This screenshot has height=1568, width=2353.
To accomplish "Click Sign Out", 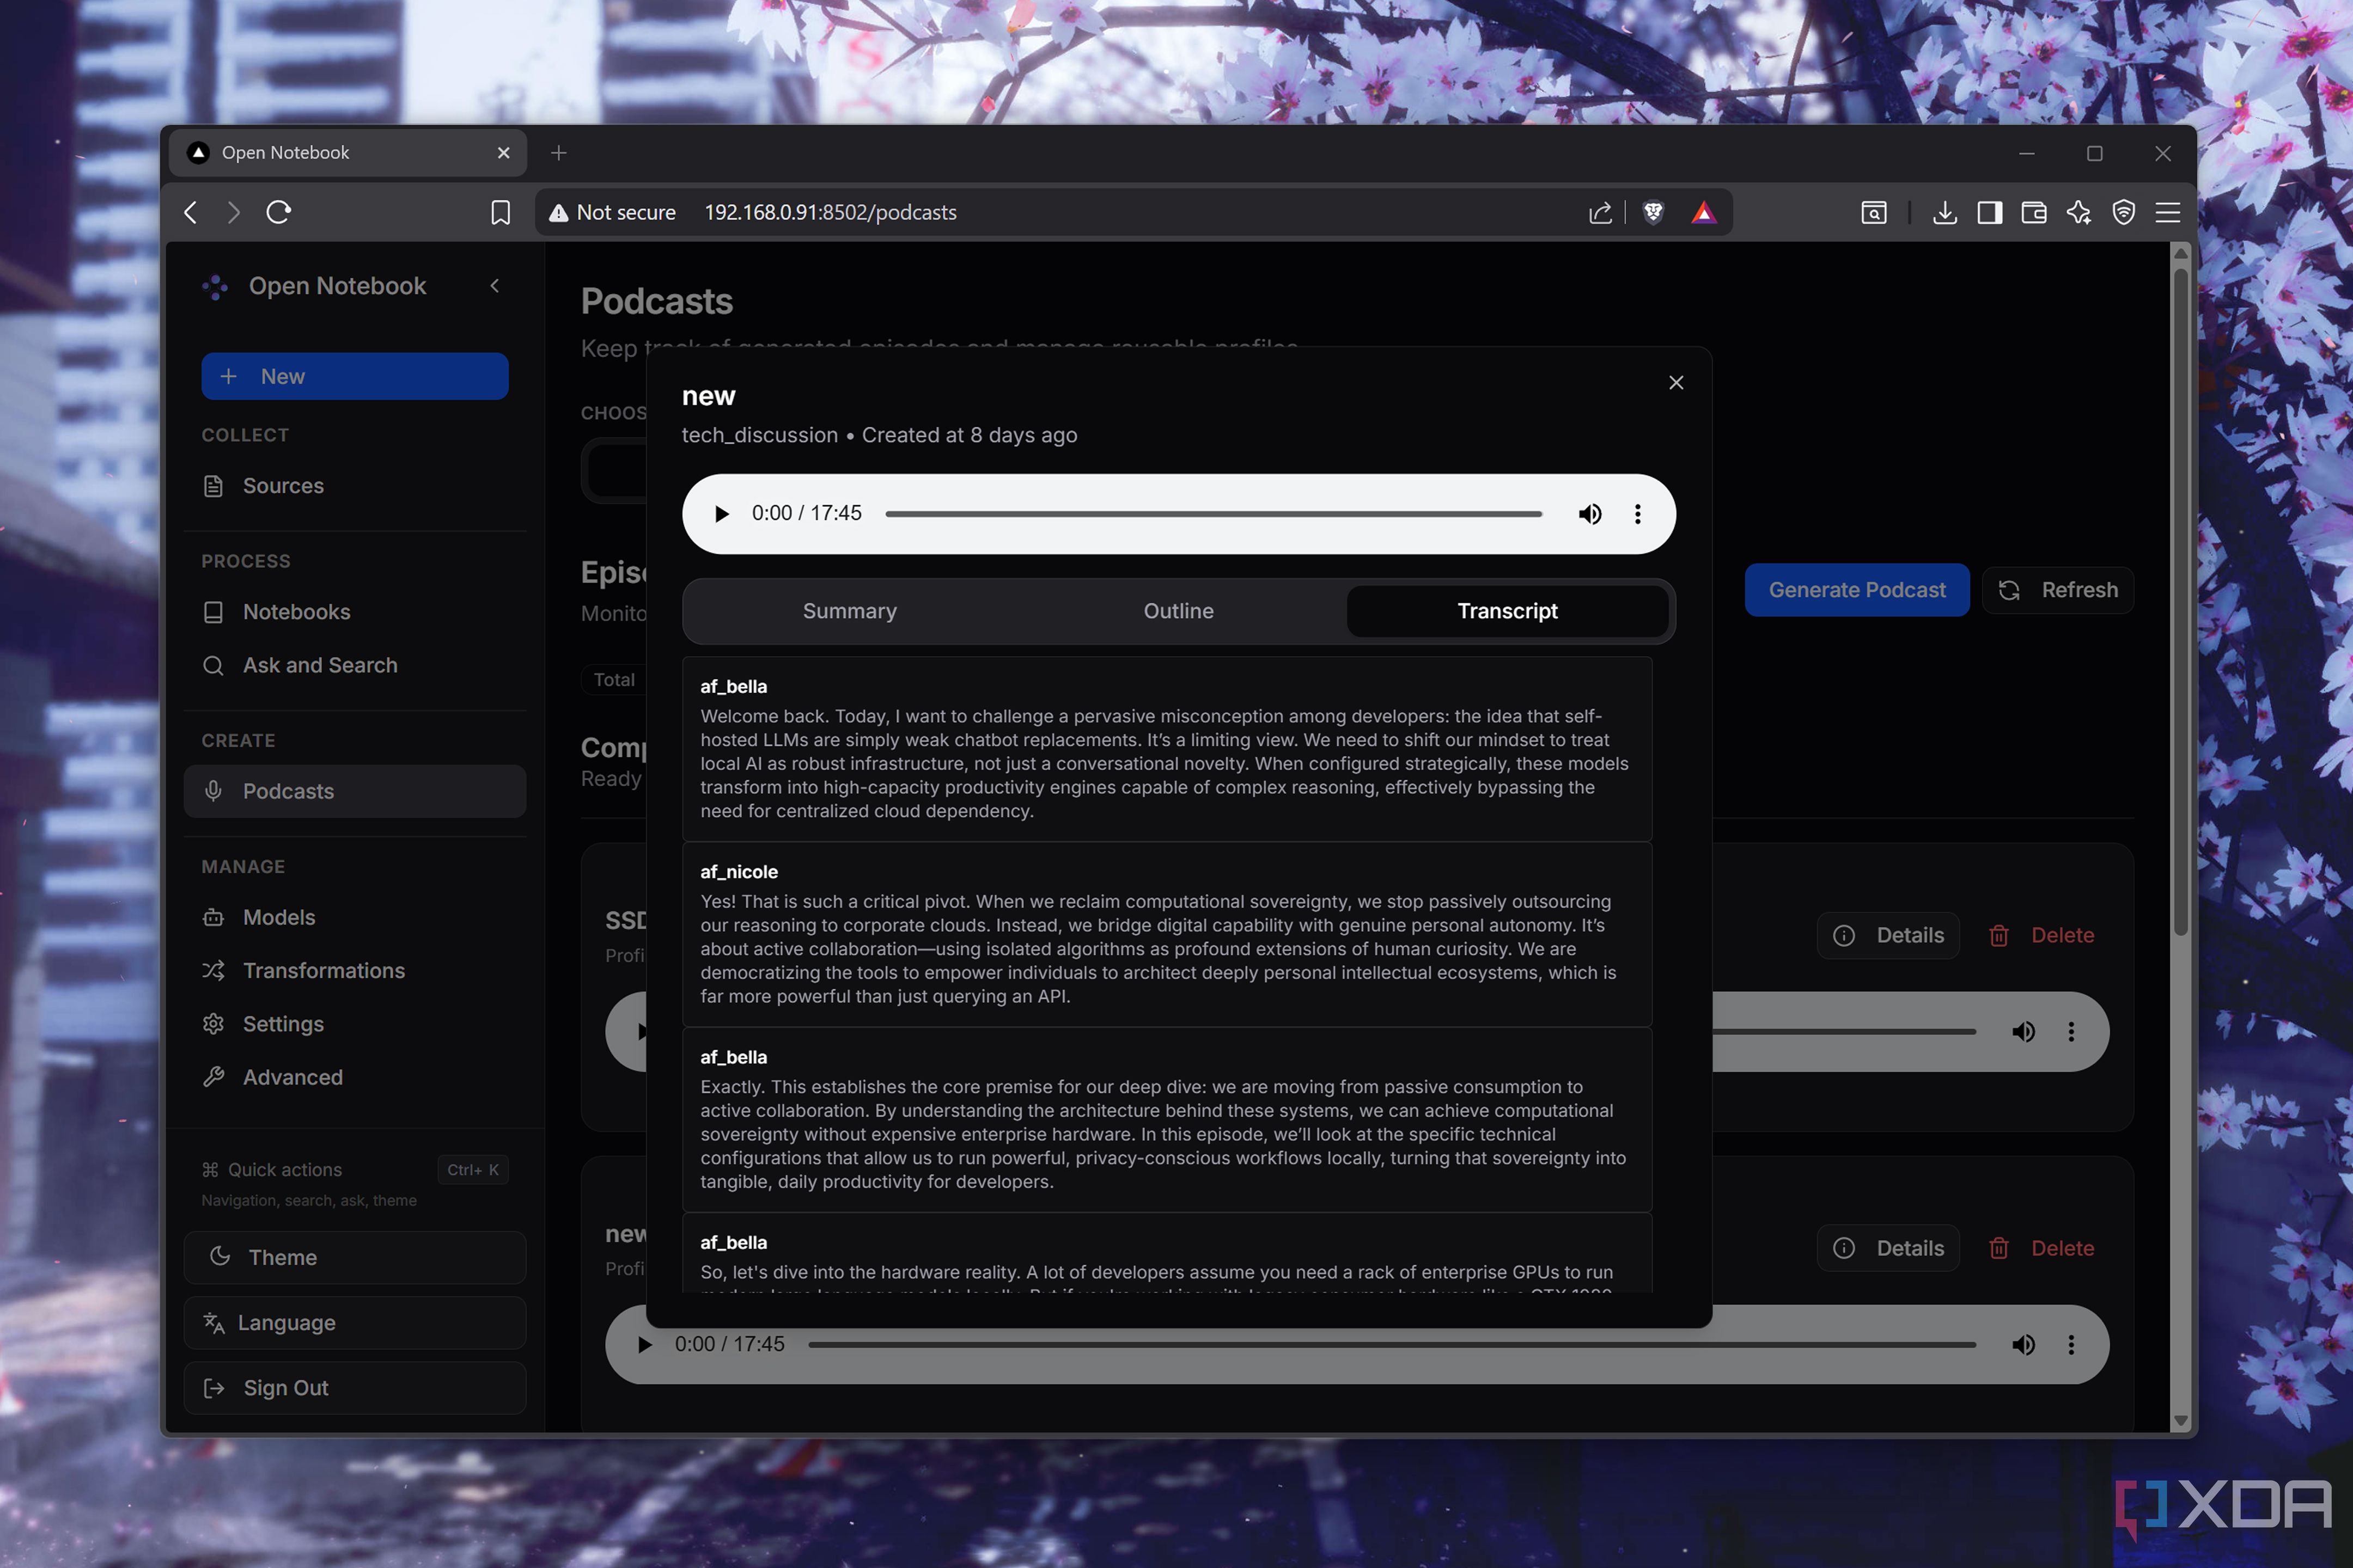I will click(355, 1388).
